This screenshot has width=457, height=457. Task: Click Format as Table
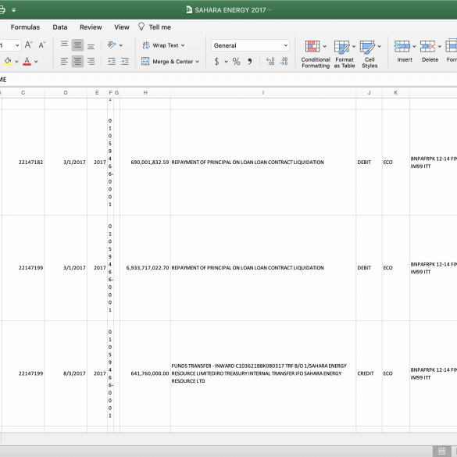point(345,55)
